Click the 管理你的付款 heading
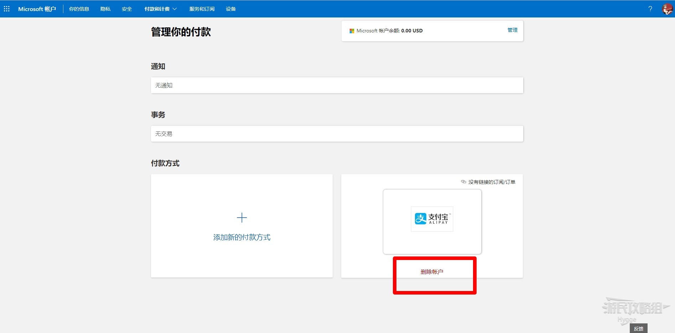Image resolution: width=675 pixels, height=333 pixels. point(181,32)
